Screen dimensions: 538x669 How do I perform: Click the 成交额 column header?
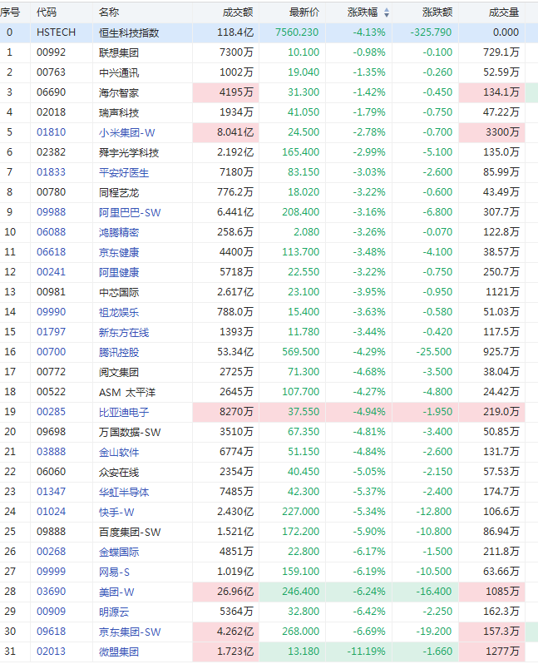(x=238, y=12)
